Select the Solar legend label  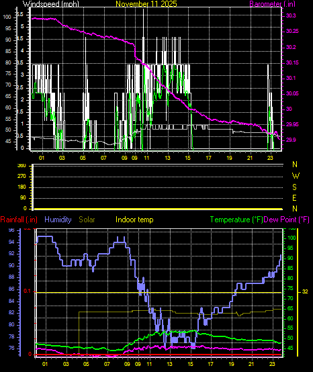coord(87,220)
